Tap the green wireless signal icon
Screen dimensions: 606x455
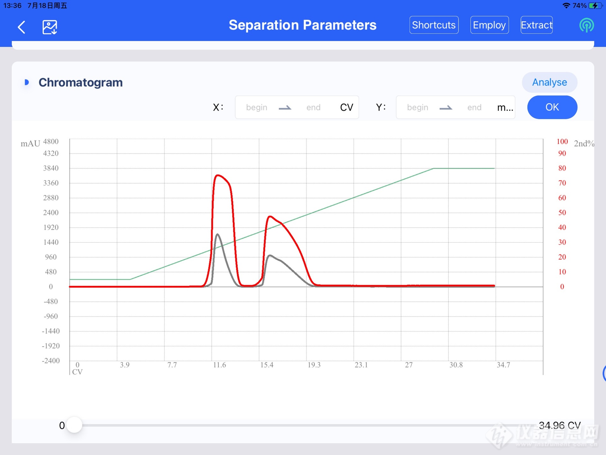(586, 25)
